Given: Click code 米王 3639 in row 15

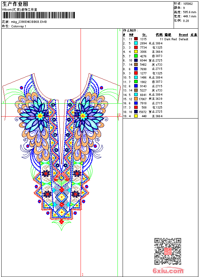Looking at the screenshot, I should point(156,99).
